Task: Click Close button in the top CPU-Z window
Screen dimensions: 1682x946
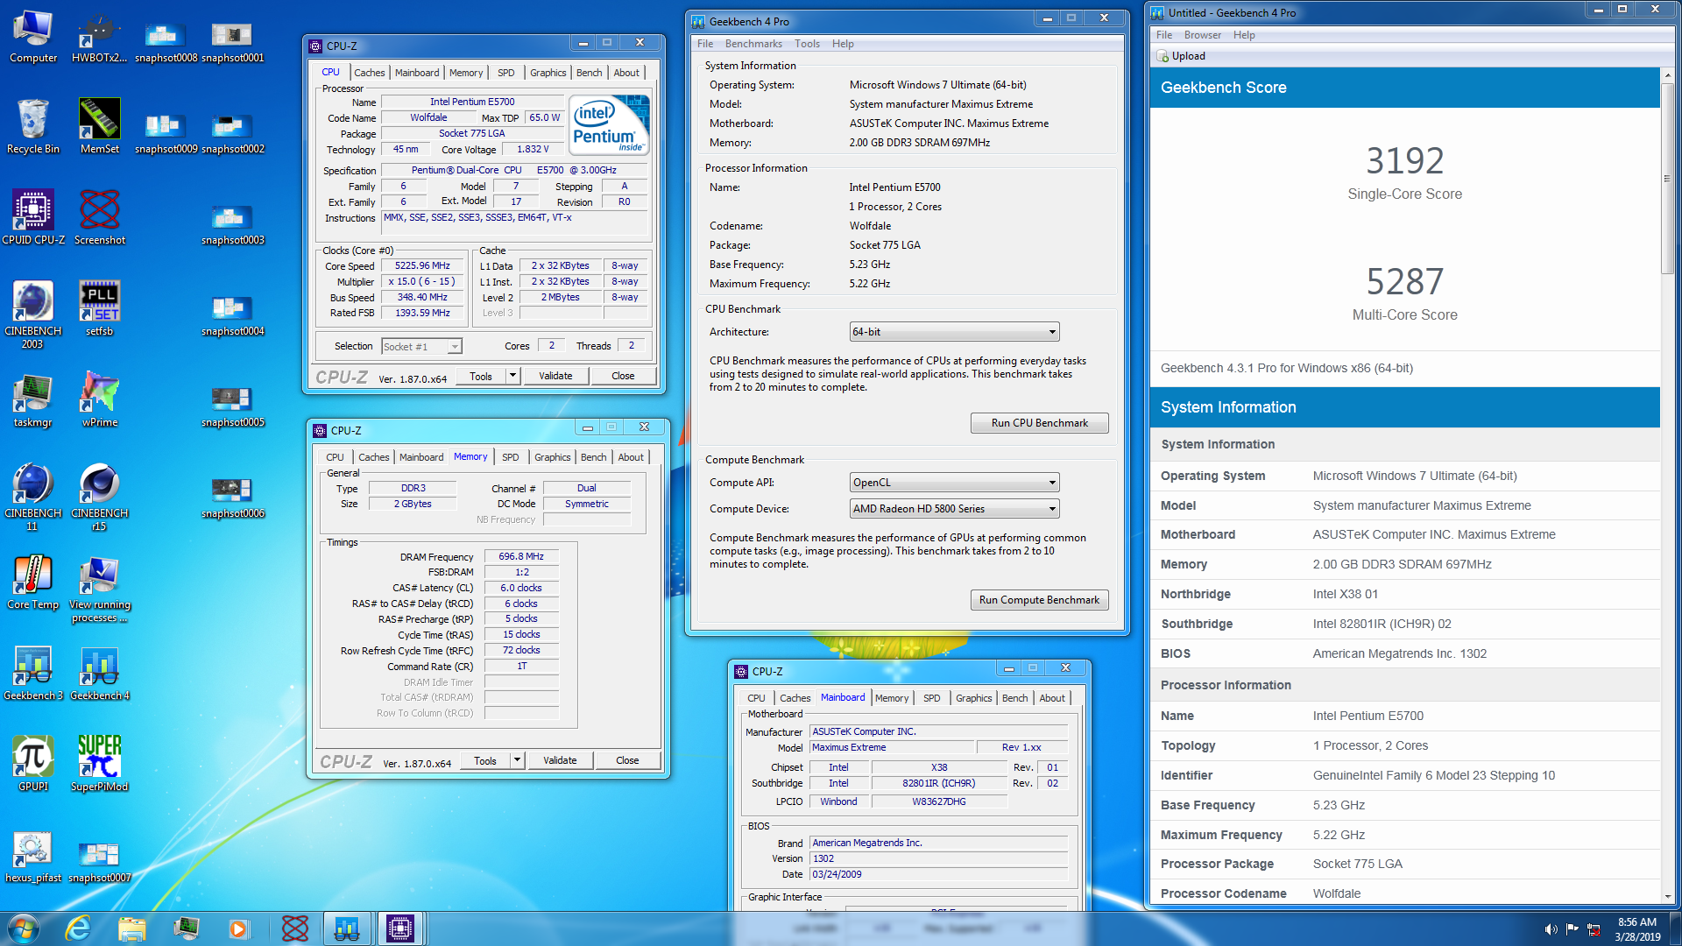Action: [623, 376]
